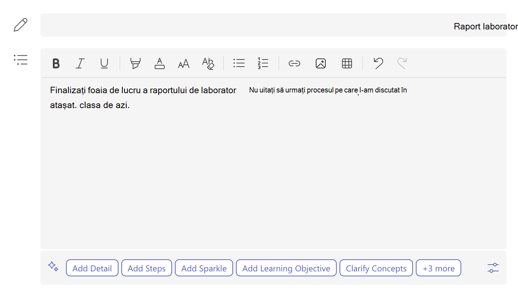
Task: Select Add Learning Objective
Action: pyautogui.click(x=286, y=268)
